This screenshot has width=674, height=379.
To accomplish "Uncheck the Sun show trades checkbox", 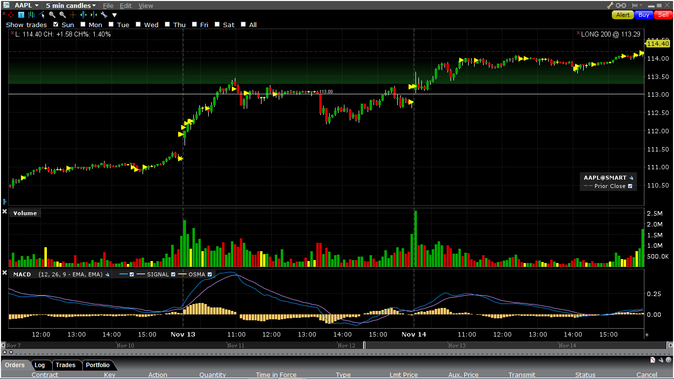I will coord(56,24).
